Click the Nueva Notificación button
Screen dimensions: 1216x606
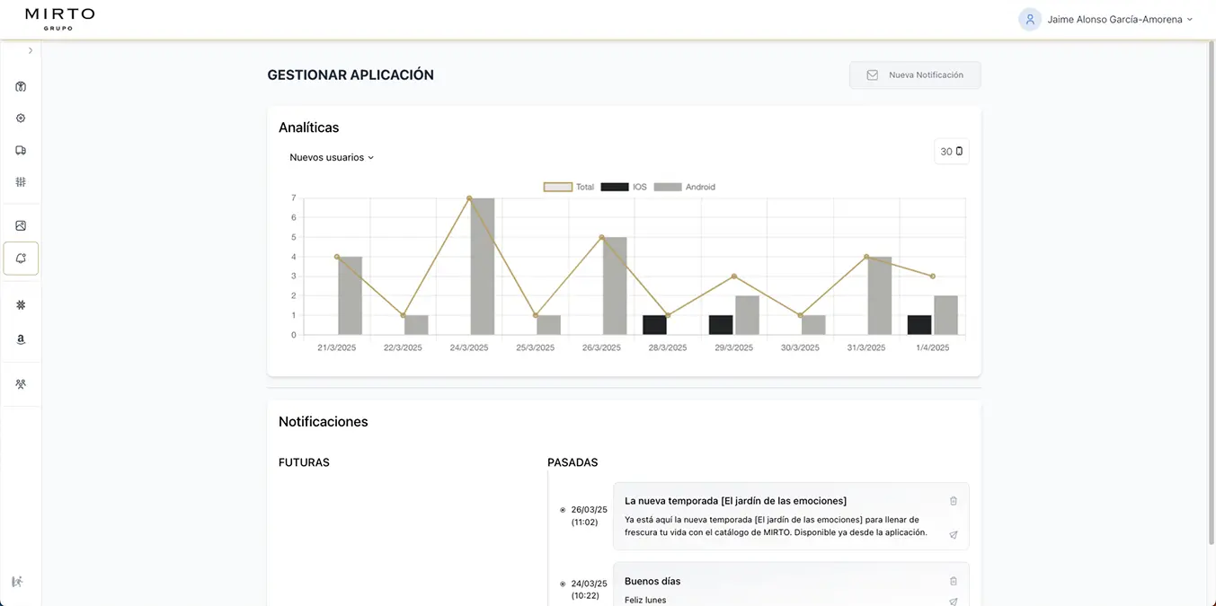click(915, 75)
